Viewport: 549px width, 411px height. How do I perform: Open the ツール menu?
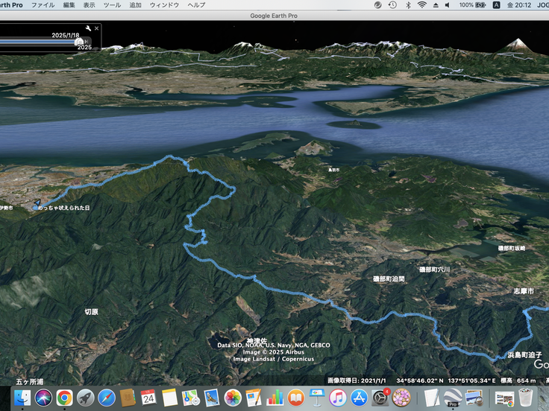tap(112, 4)
